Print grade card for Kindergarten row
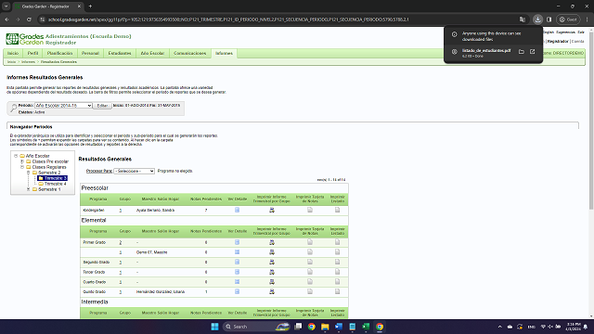The height and width of the screenshot is (334, 594). tap(310, 210)
